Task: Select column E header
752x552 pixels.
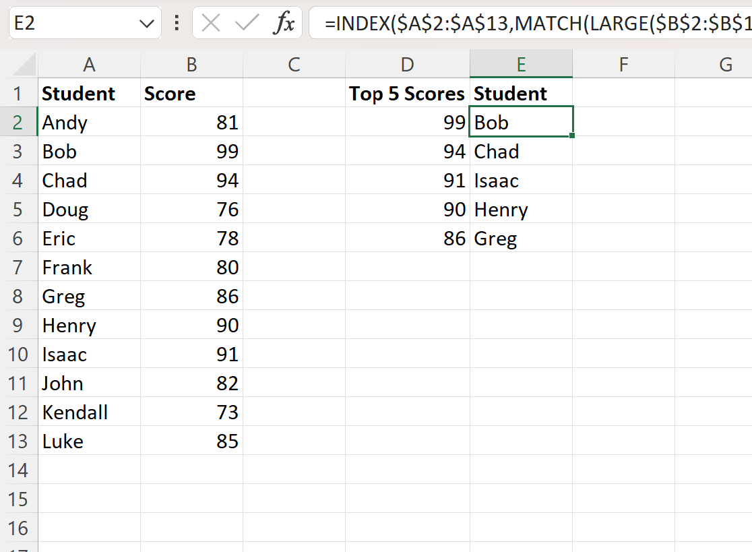Action: click(522, 64)
